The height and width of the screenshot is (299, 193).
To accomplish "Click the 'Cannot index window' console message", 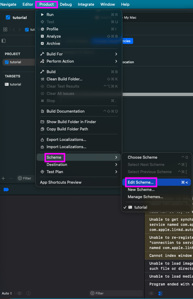I will [169, 256].
